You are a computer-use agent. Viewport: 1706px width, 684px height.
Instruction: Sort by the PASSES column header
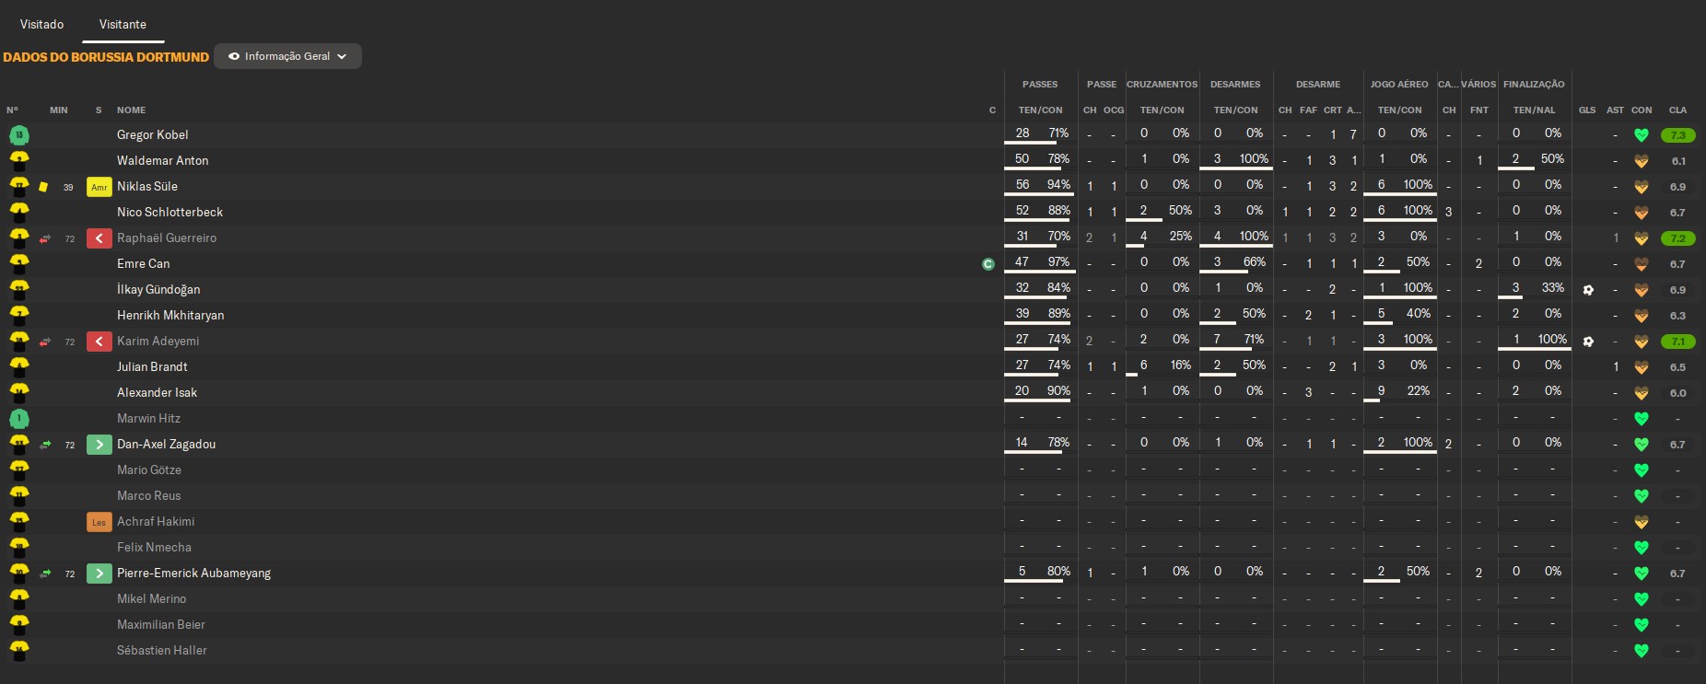(1040, 85)
